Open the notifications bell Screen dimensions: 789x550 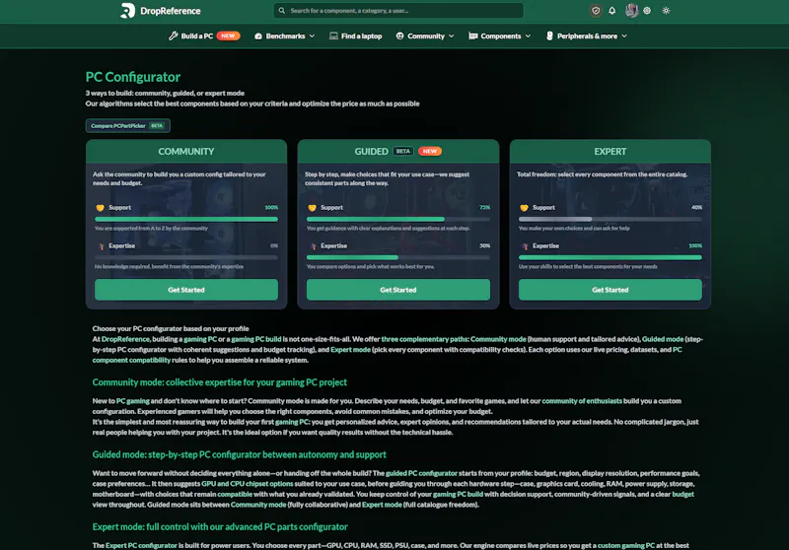[x=611, y=11]
